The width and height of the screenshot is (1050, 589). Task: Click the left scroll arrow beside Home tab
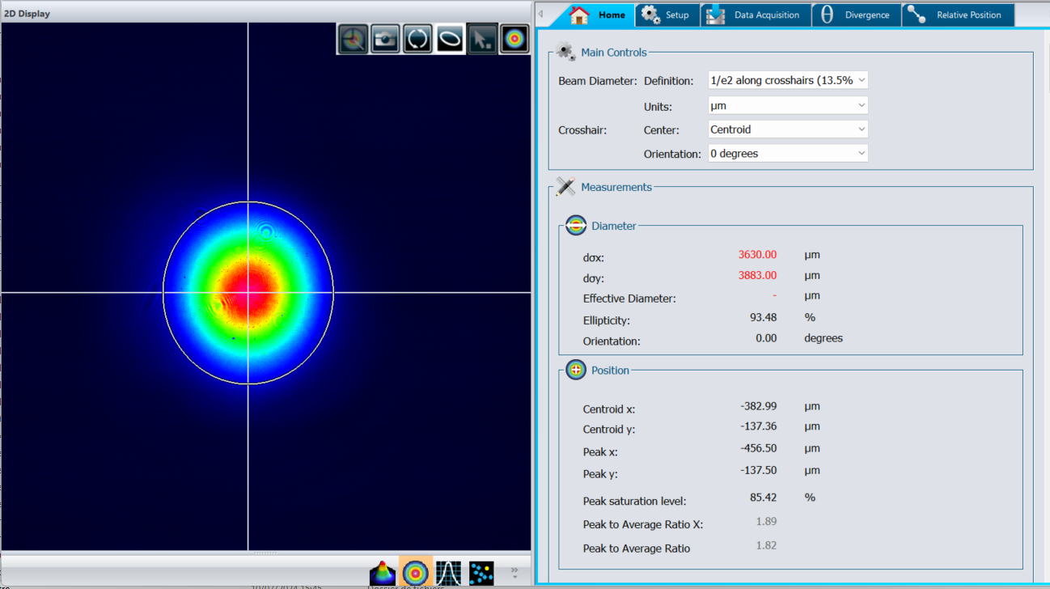[540, 15]
